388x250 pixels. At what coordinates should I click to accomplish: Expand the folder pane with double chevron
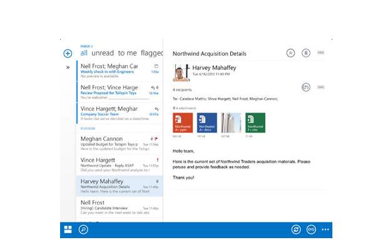point(68,67)
